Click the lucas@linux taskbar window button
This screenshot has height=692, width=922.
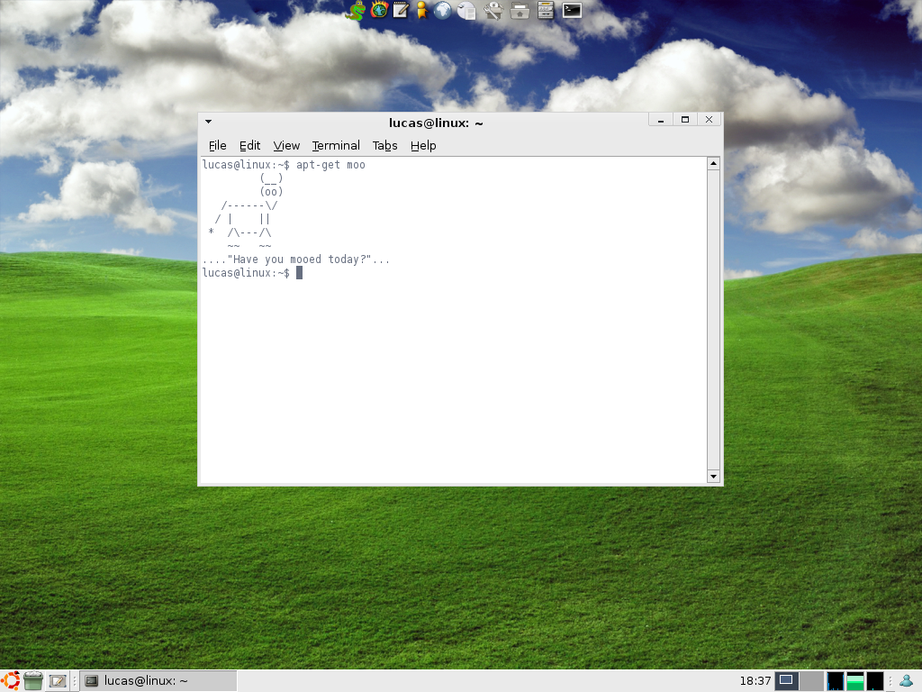158,681
